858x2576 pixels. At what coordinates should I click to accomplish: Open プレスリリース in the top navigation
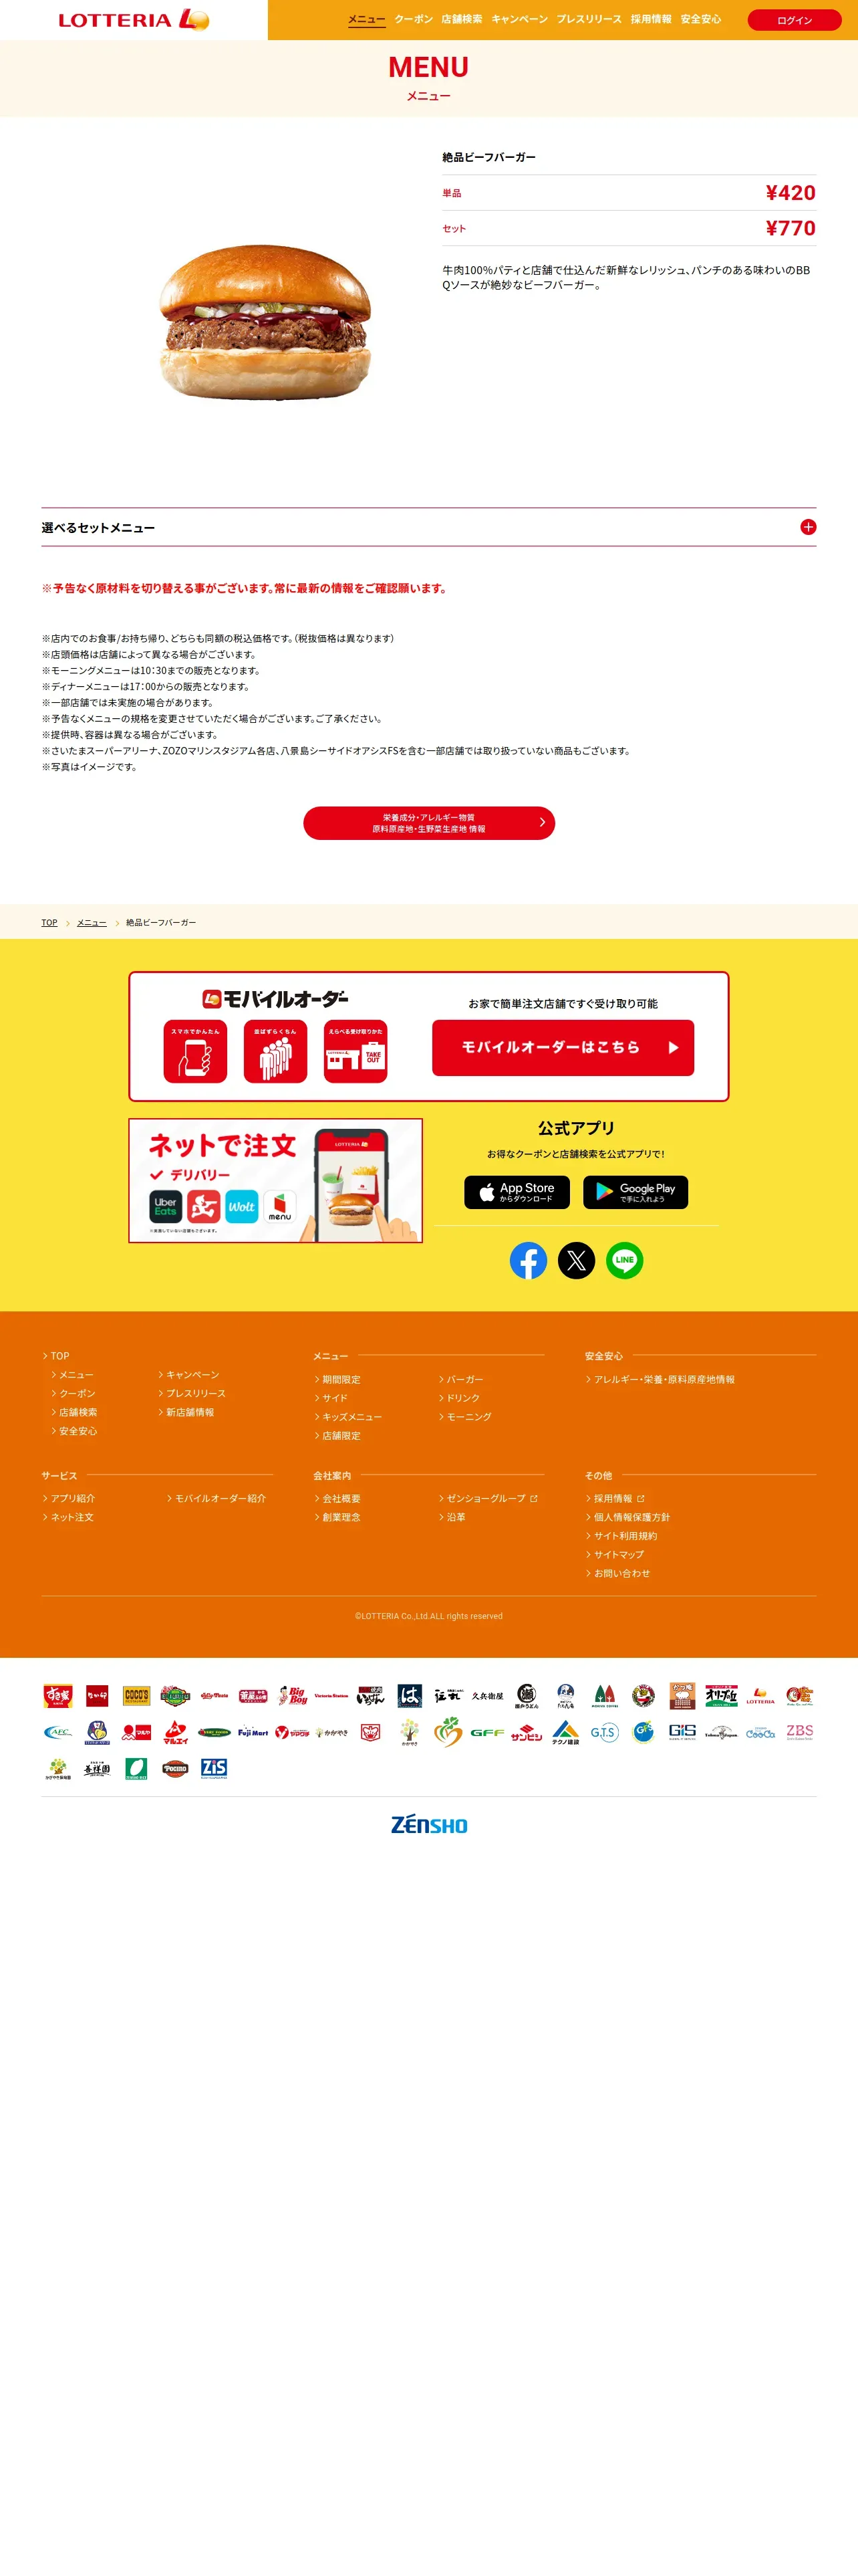(x=589, y=19)
